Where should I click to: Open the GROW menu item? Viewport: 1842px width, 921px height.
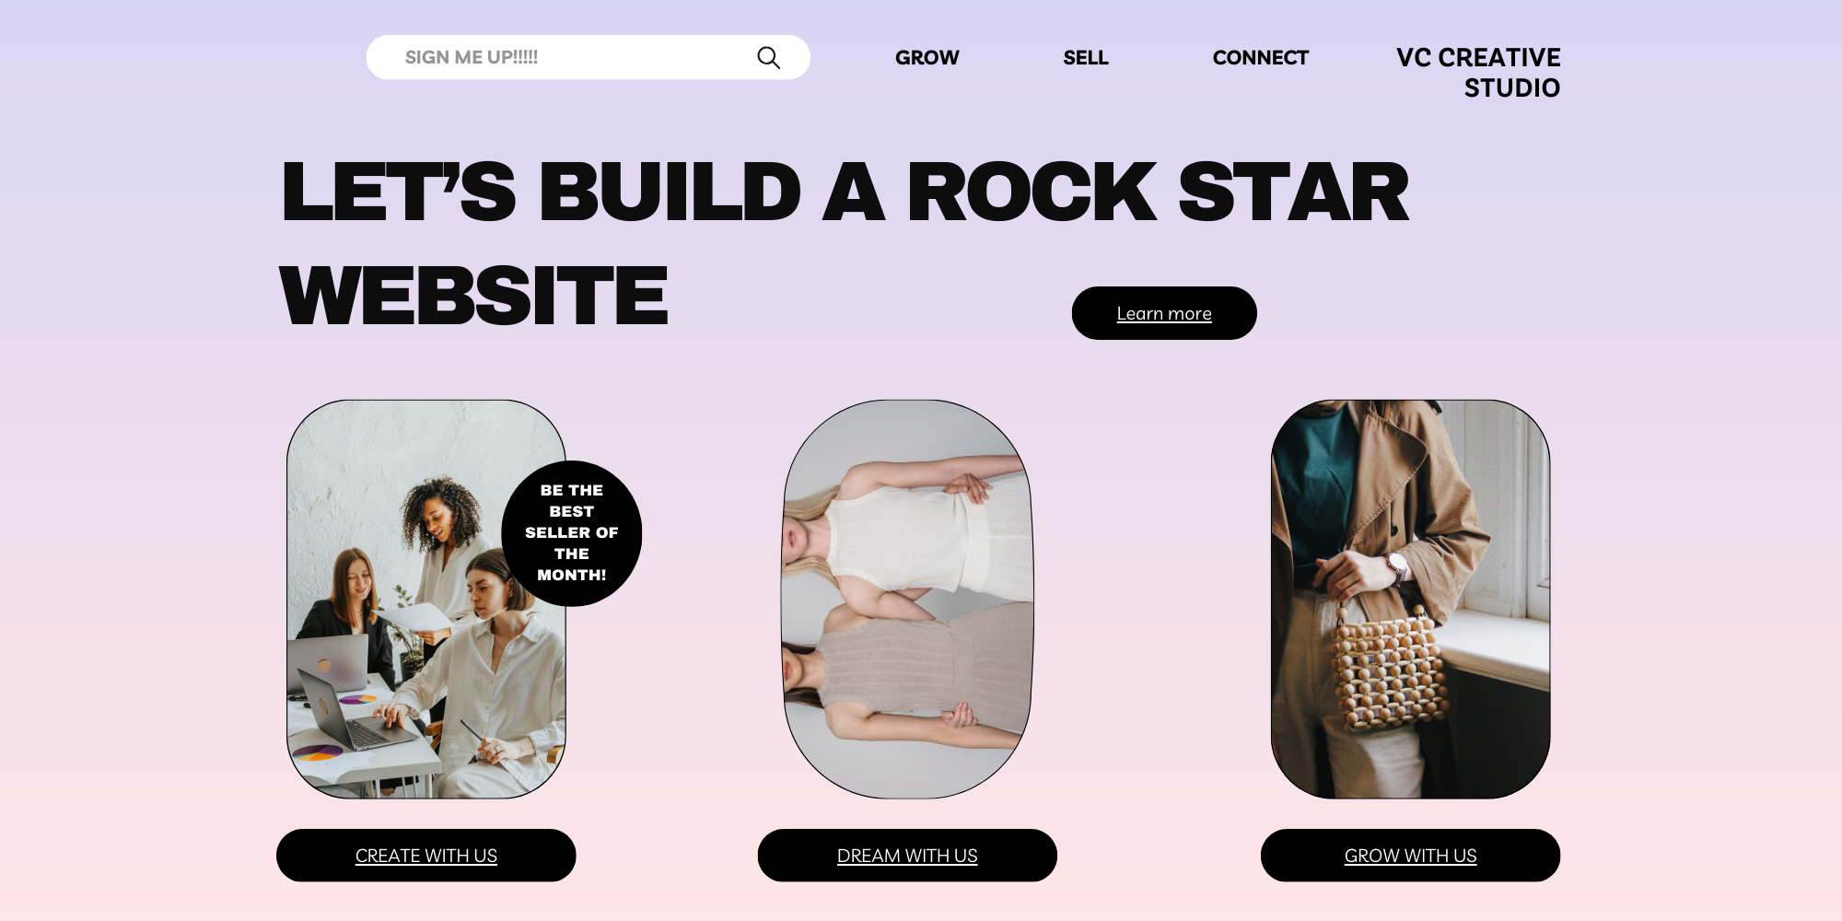[x=927, y=57]
